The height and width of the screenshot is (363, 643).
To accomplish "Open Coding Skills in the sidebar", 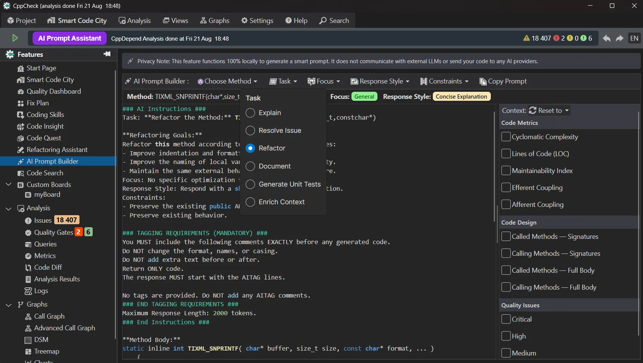I will tap(41, 115).
